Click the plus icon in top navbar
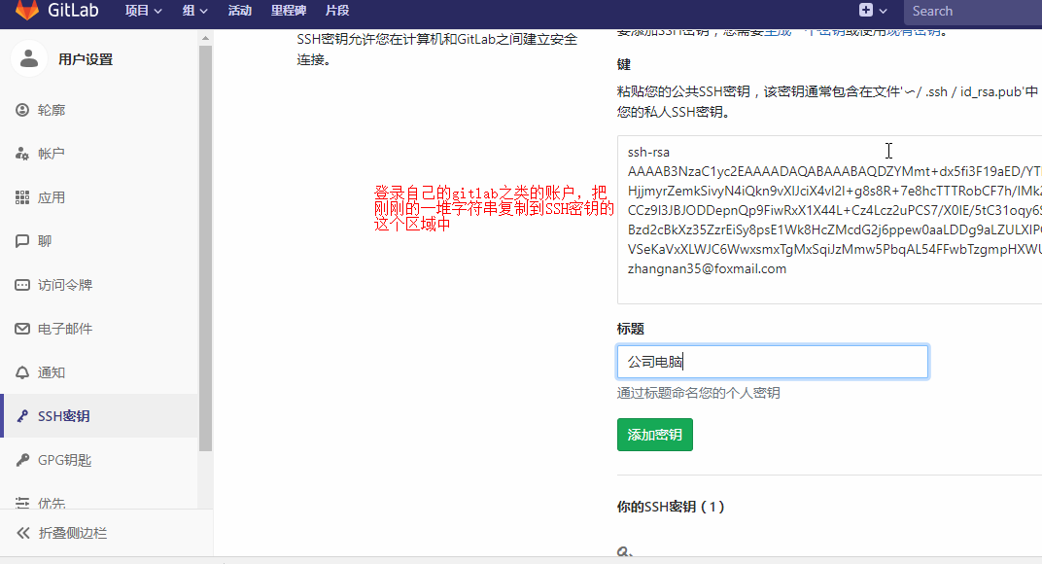1042x564 pixels. pyautogui.click(x=866, y=10)
